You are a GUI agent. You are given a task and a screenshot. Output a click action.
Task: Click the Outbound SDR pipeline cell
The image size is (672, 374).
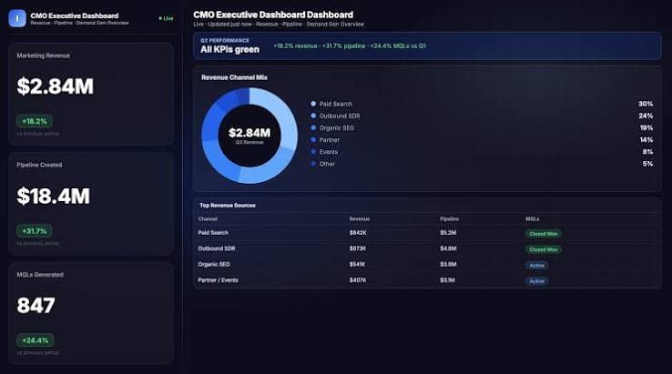coord(448,248)
